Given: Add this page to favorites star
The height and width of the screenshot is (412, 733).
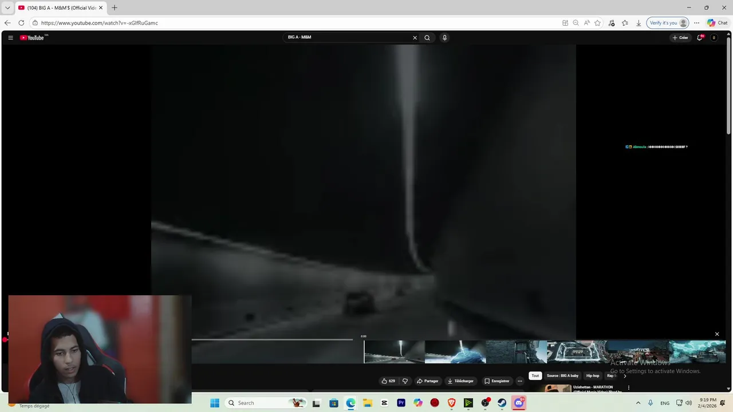Looking at the screenshot, I should tap(598, 23).
